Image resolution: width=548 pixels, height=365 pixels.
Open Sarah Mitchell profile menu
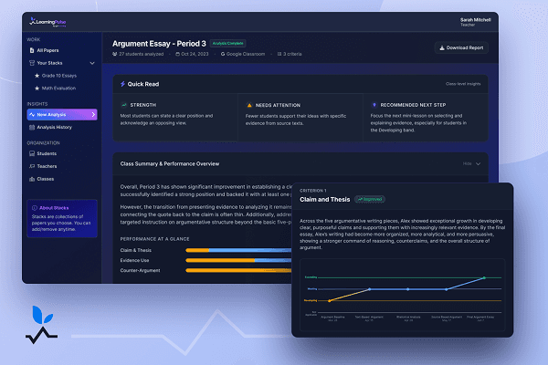tap(475, 22)
